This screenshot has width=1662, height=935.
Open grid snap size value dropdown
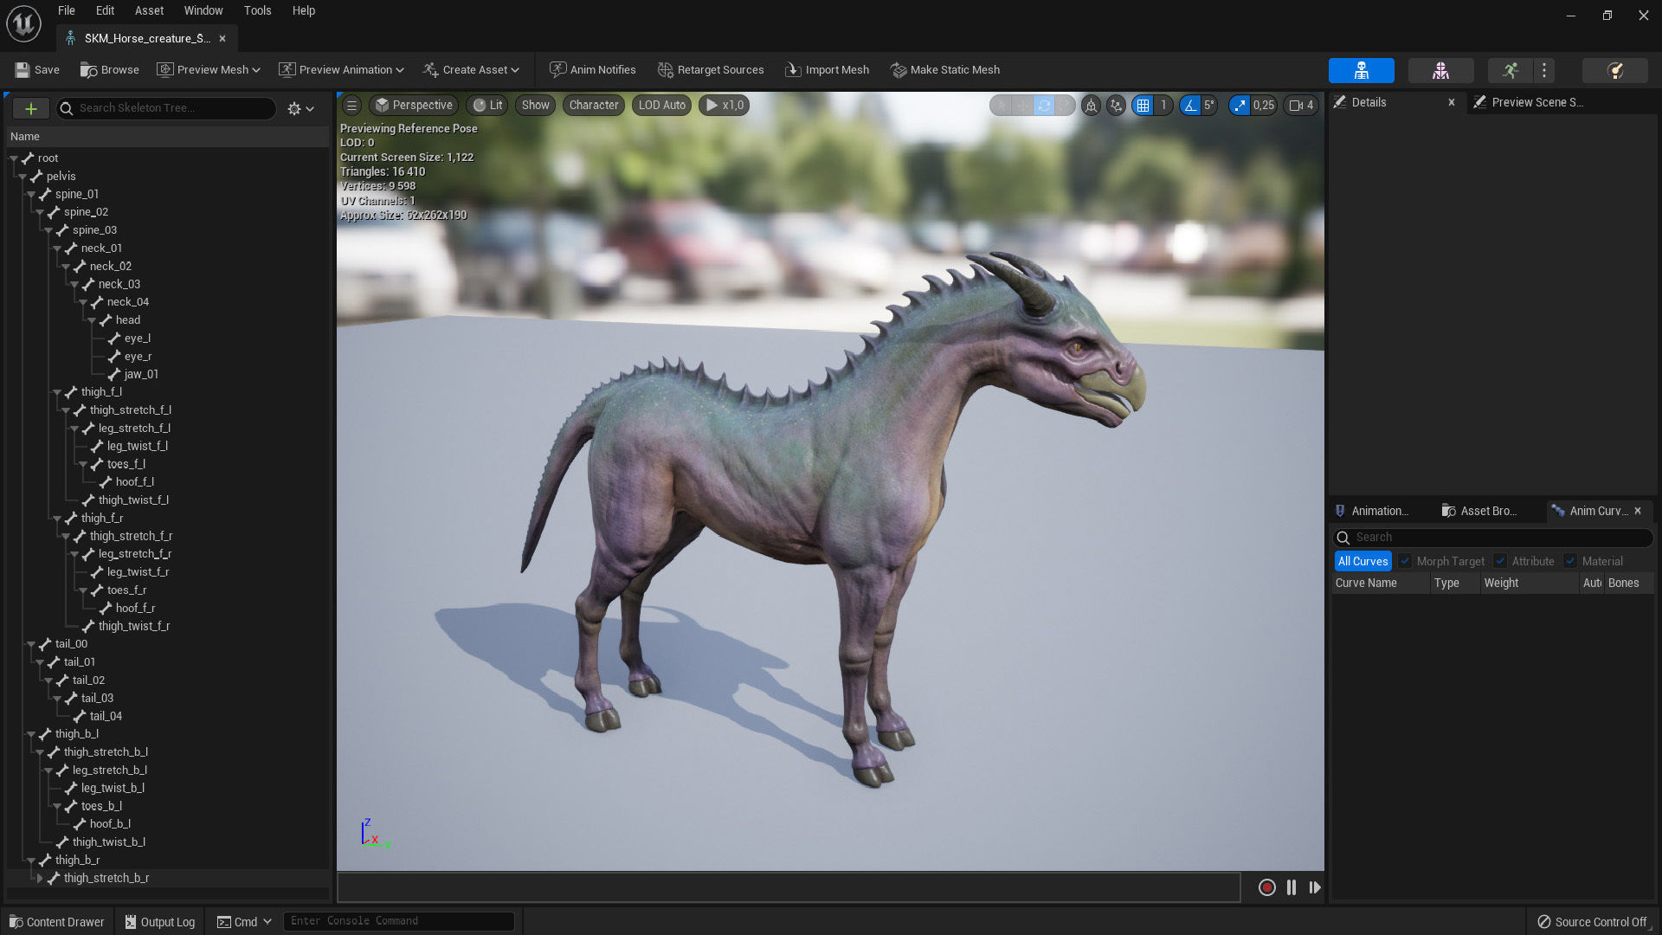[1163, 105]
